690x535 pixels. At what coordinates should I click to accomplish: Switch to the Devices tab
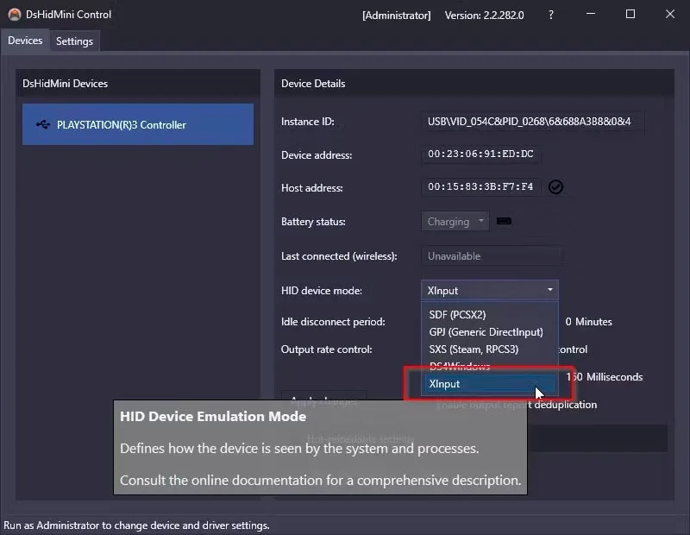[x=25, y=41]
